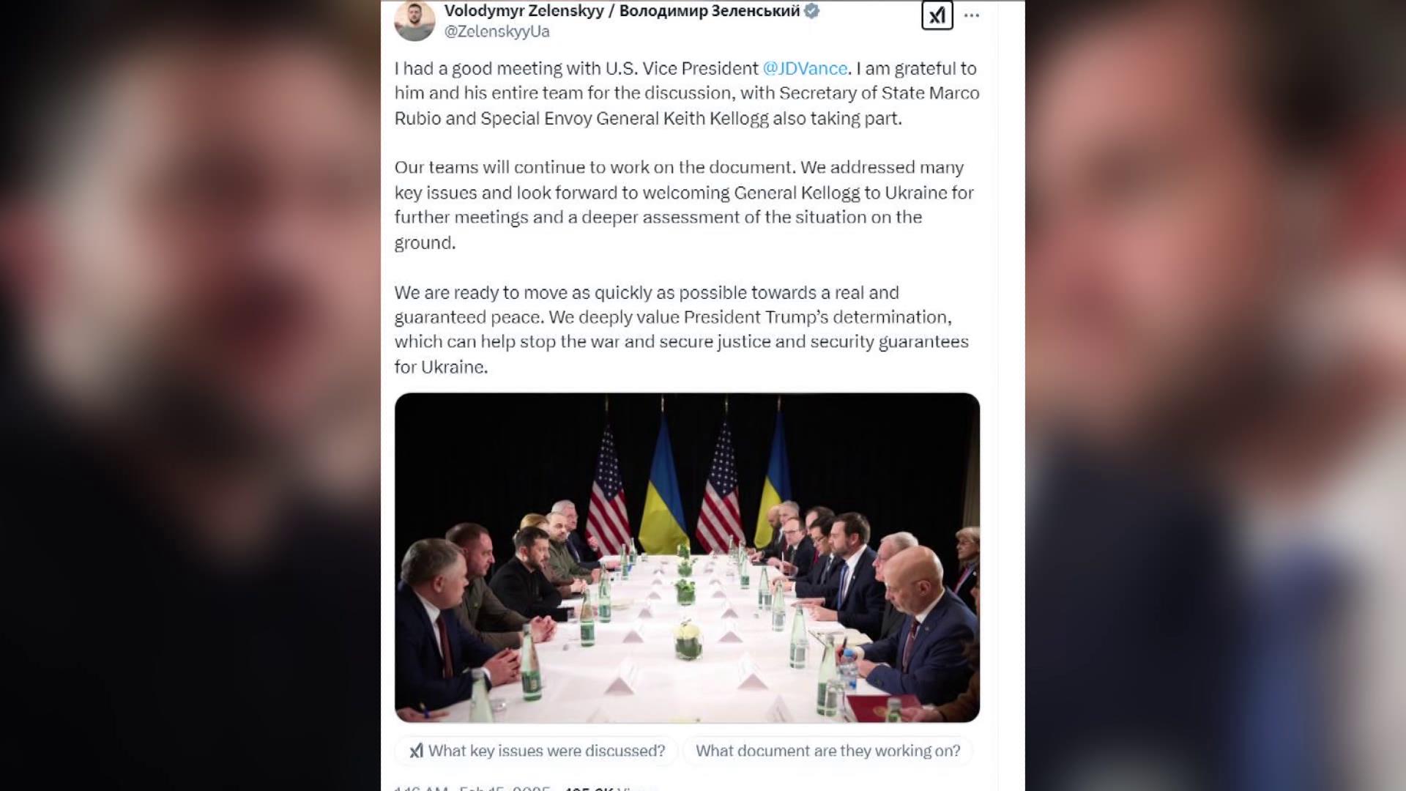The width and height of the screenshot is (1406, 791).
Task: Ask 'What document are they working on?'
Action: pos(827,751)
